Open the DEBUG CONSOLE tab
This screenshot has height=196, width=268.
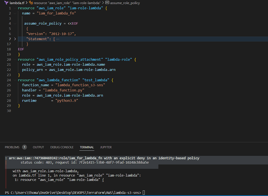62,147
